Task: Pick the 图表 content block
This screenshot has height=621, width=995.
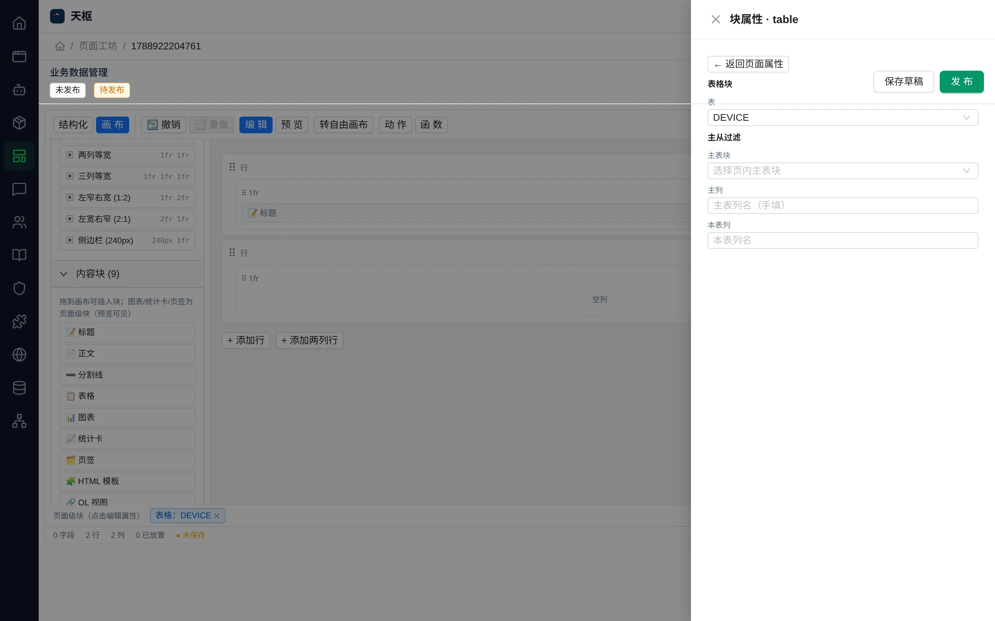Action: (x=127, y=418)
